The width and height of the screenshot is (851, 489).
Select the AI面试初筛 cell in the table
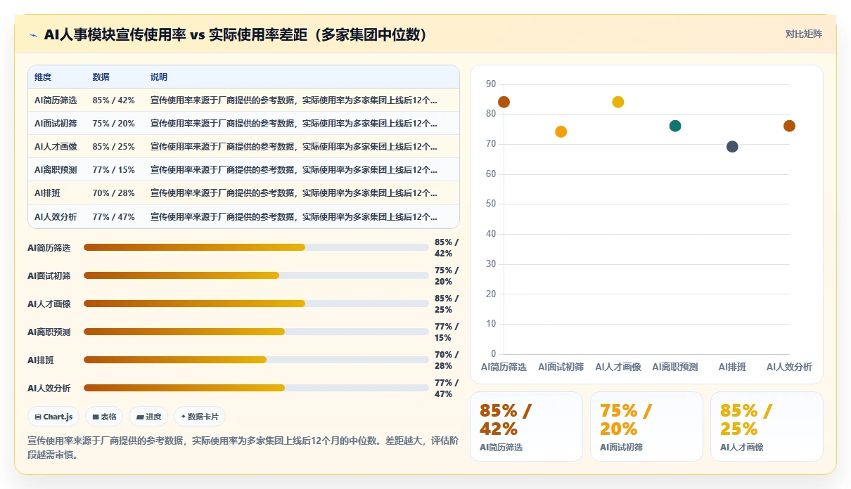coord(56,124)
